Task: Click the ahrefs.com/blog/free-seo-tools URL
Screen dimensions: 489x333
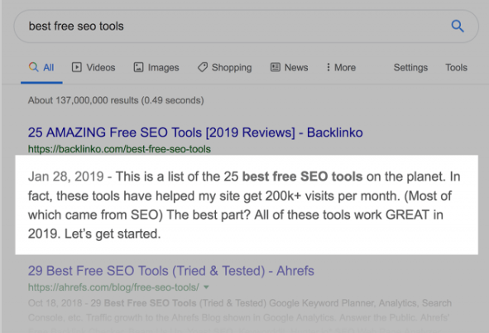Action: pos(113,287)
